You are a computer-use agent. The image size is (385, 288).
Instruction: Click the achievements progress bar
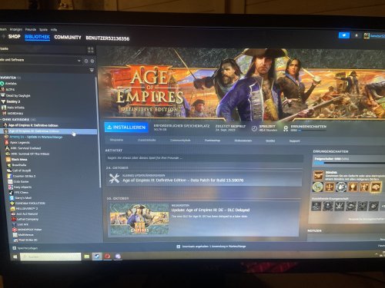click(350, 163)
